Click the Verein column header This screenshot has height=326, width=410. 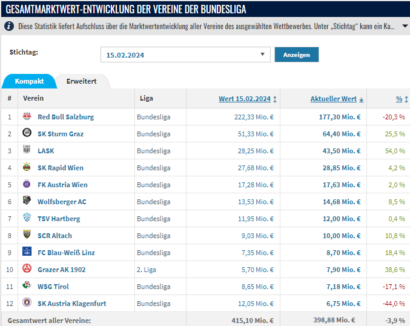[33, 98]
